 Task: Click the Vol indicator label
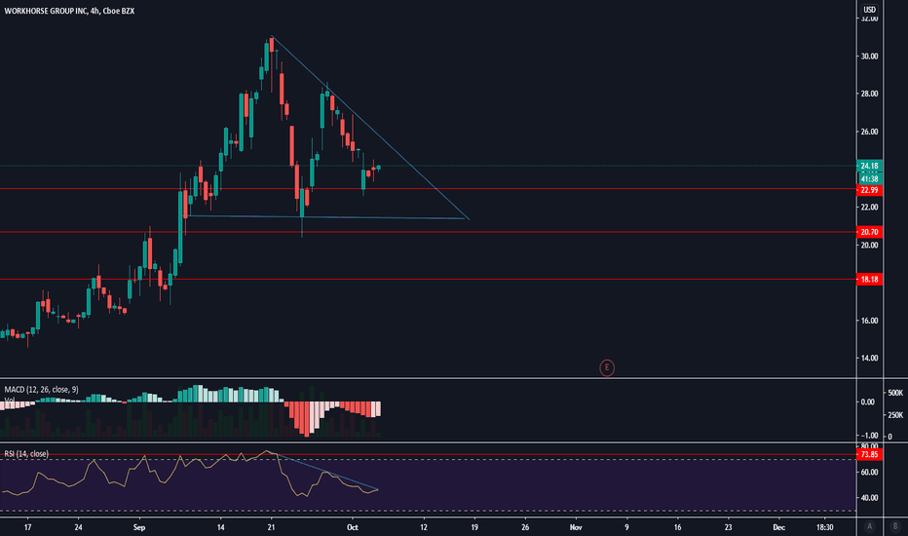click(10, 400)
